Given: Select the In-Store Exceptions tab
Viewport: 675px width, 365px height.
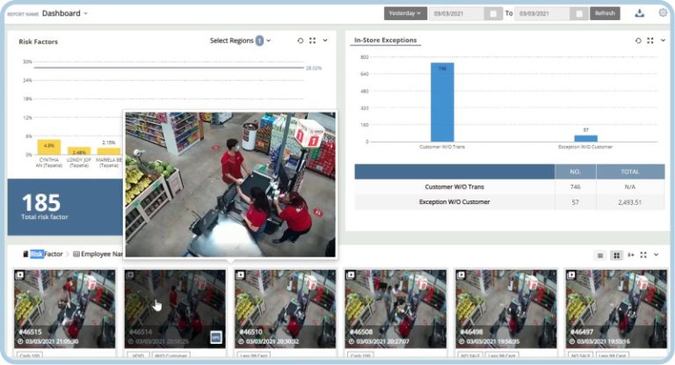Looking at the screenshot, I should pyautogui.click(x=386, y=40).
